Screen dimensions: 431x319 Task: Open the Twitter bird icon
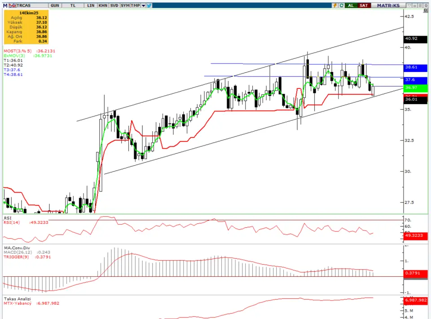point(149,5)
